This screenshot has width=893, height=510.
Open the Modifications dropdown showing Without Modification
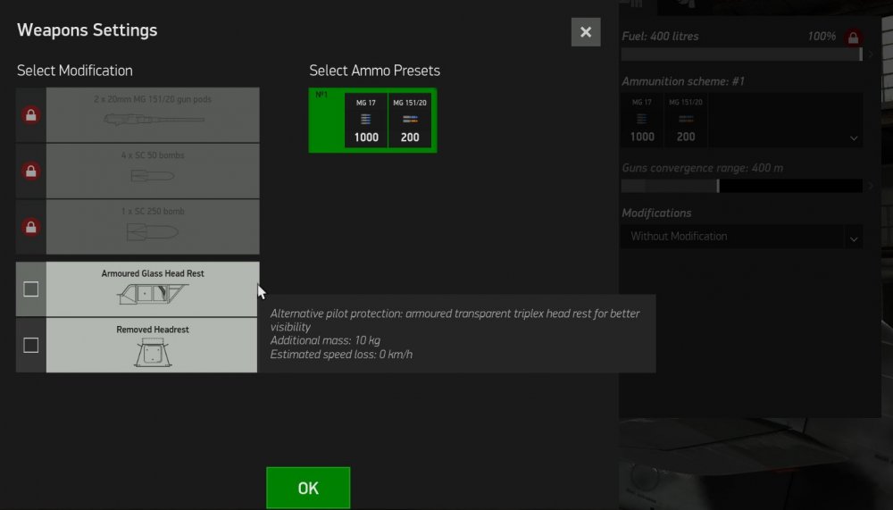(741, 237)
